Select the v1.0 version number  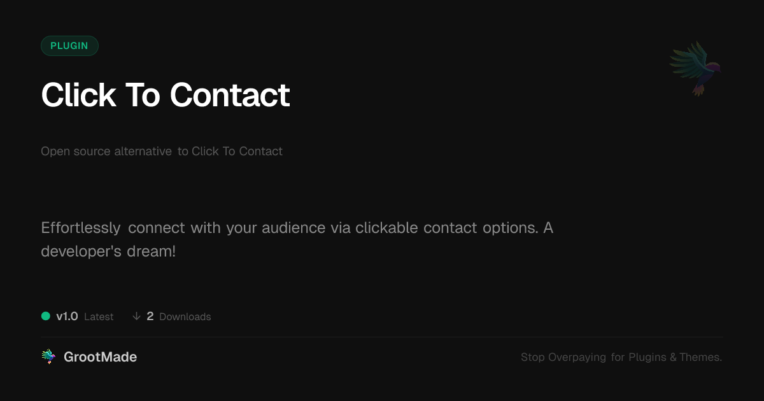(x=67, y=316)
